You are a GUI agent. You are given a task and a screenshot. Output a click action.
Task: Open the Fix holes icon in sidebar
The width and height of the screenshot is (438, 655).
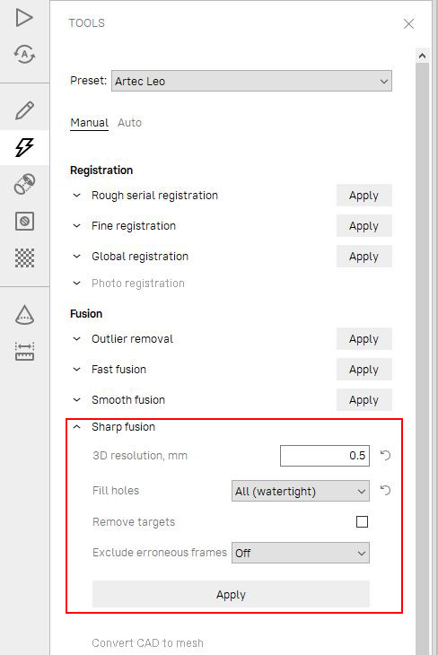pos(24,221)
